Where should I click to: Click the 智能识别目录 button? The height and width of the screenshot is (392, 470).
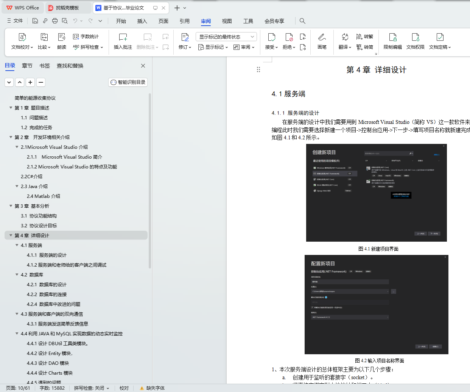[128, 82]
